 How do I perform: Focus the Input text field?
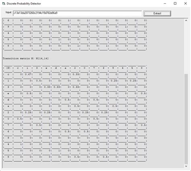pyautogui.click(x=77, y=13)
